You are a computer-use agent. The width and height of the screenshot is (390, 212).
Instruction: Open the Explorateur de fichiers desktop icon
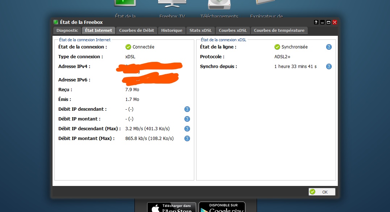tap(266, 9)
